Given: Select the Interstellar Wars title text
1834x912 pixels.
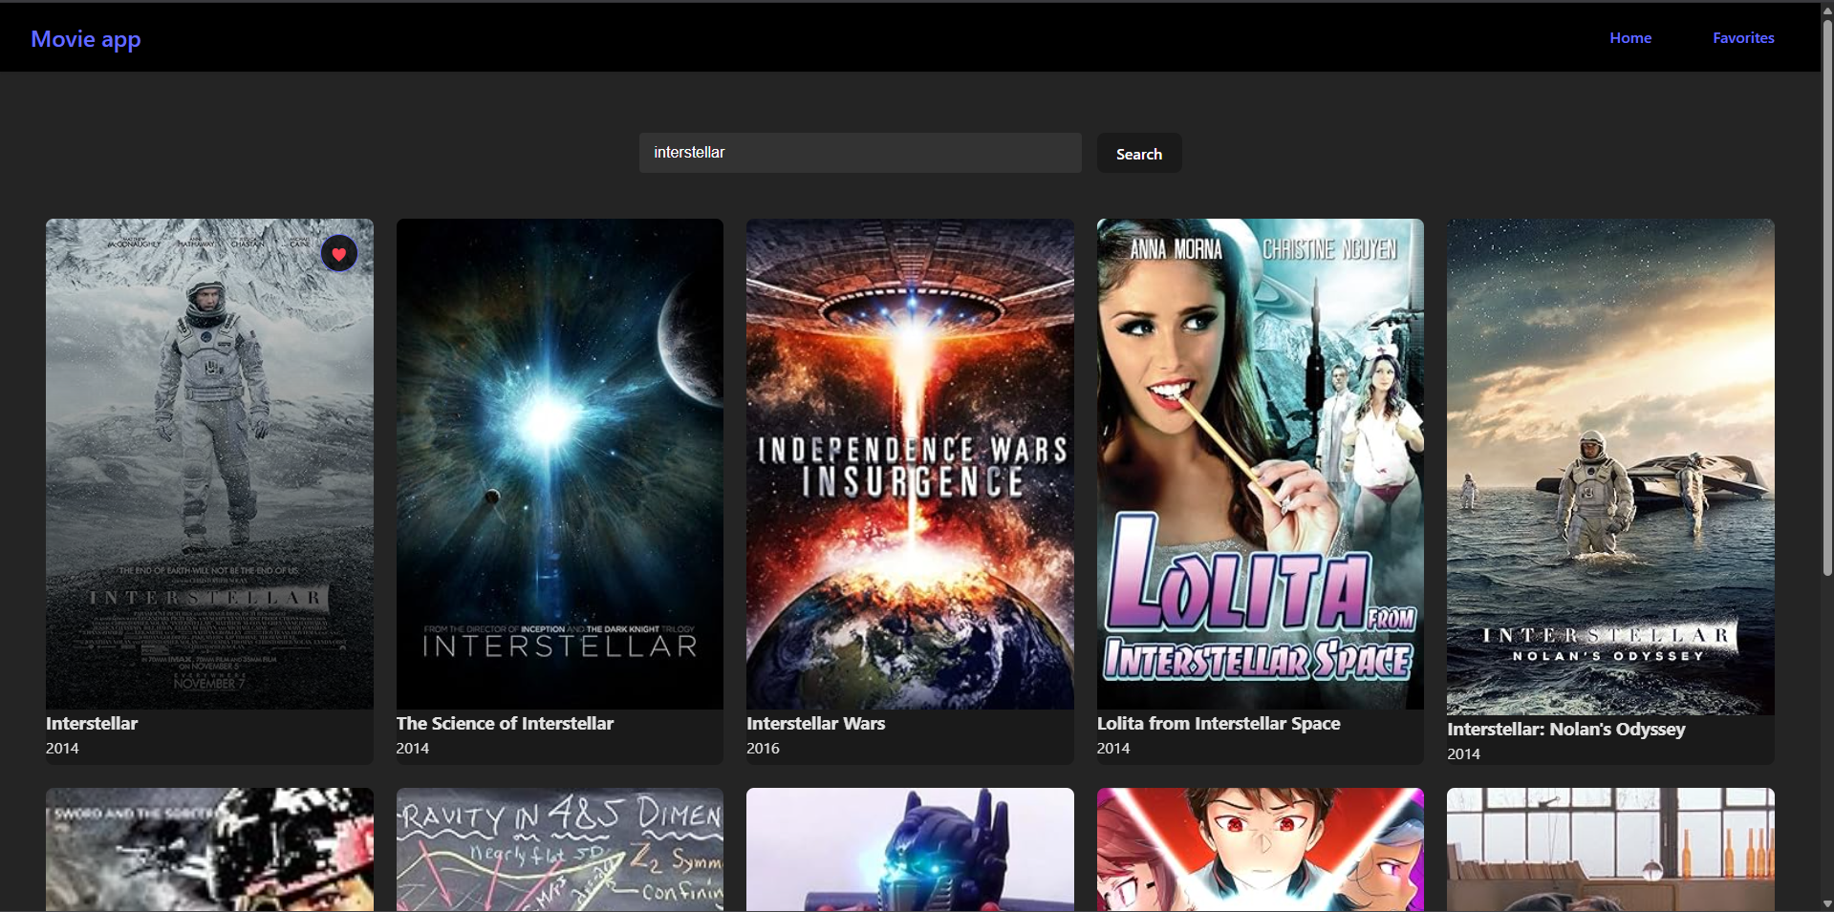Looking at the screenshot, I should [x=814, y=723].
